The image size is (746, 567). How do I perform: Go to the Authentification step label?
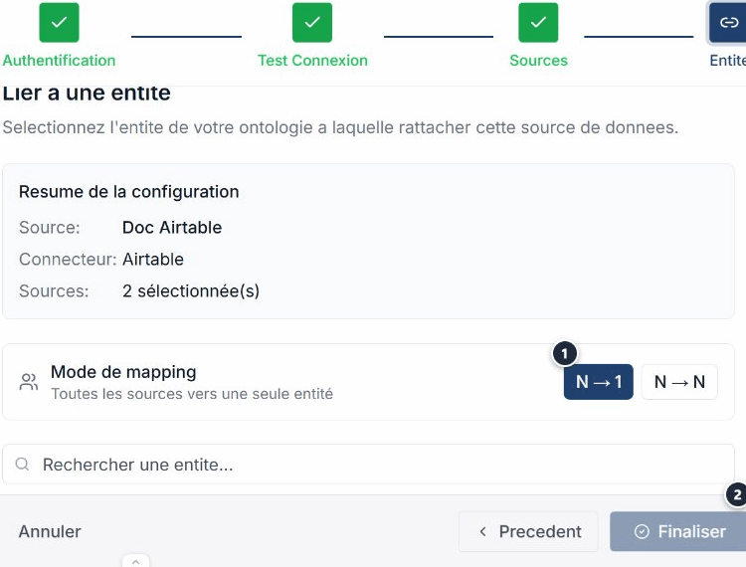pos(59,61)
